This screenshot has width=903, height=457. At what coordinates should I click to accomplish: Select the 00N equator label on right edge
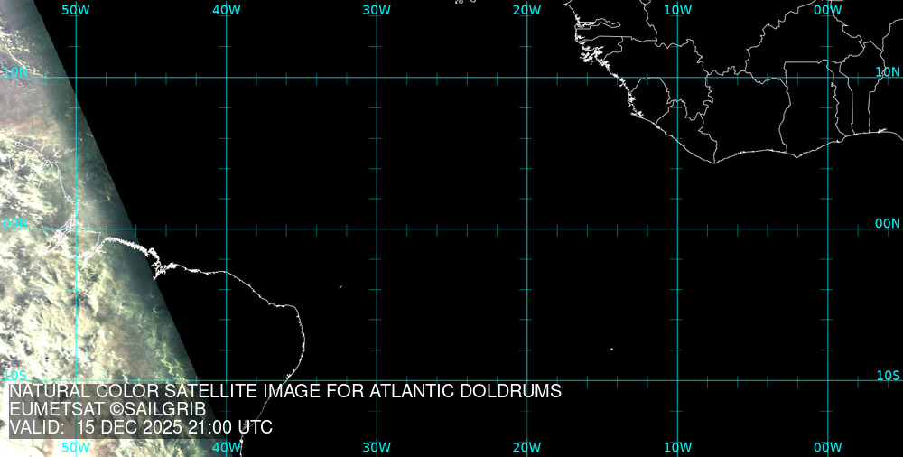click(889, 223)
